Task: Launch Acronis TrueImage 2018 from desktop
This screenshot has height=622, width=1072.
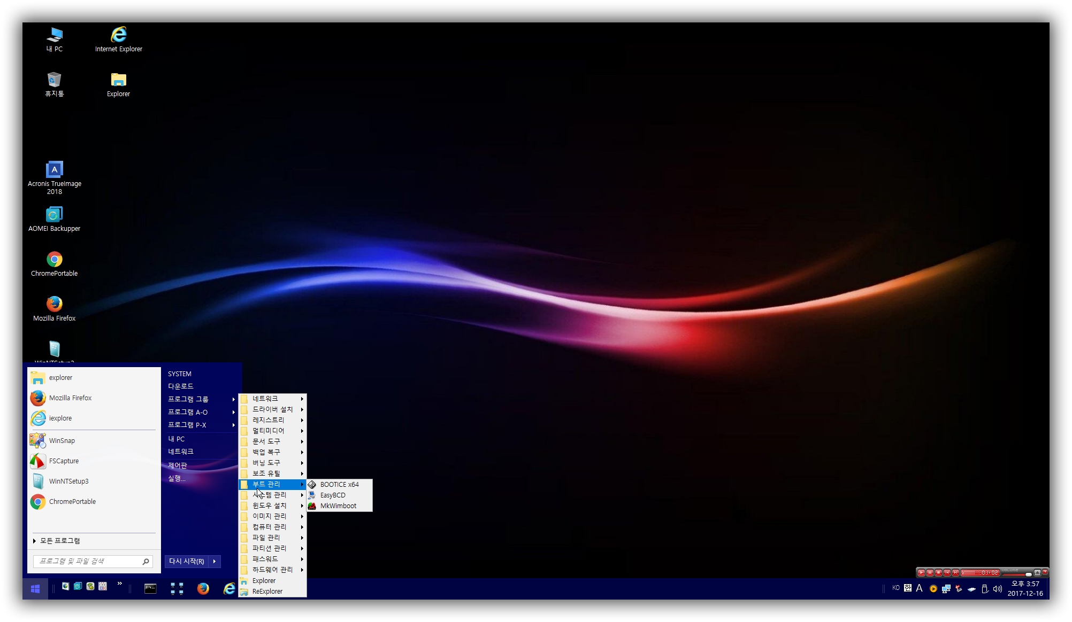Action: pyautogui.click(x=55, y=178)
